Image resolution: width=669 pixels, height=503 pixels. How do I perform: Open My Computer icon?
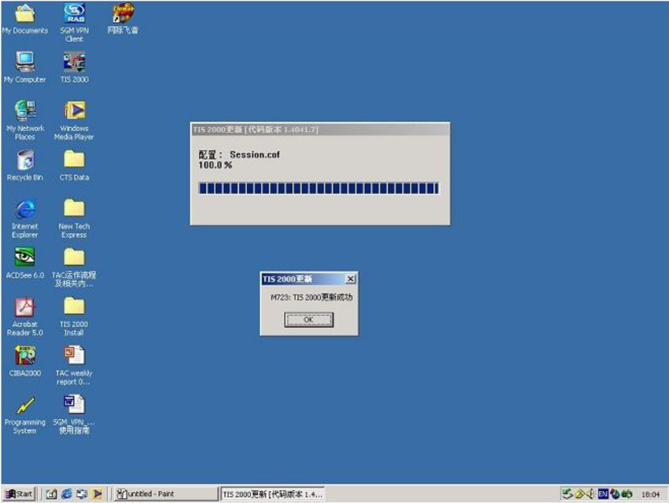(x=24, y=68)
